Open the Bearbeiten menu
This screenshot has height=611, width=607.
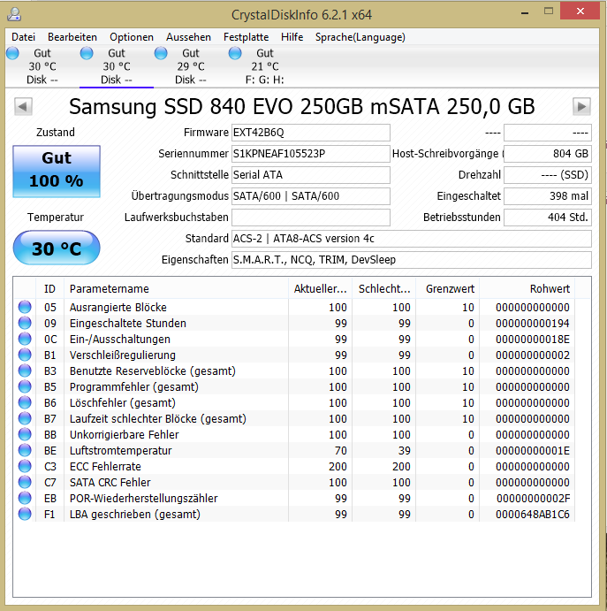tap(72, 37)
